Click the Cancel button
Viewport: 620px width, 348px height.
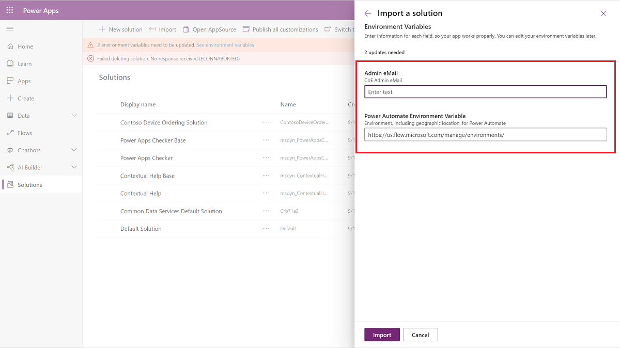tap(420, 335)
